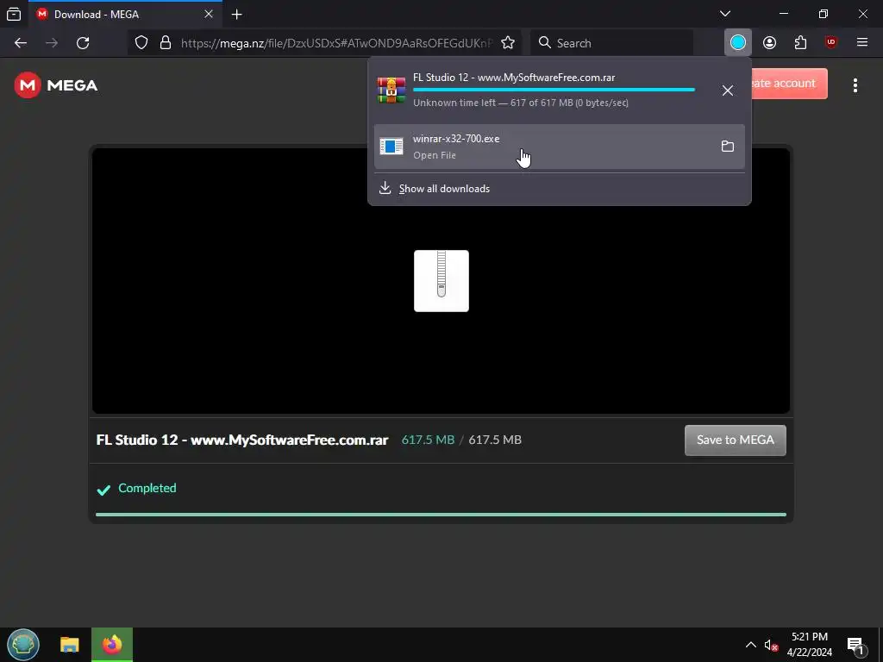
Task: Click the Create account button
Action: tap(790, 84)
